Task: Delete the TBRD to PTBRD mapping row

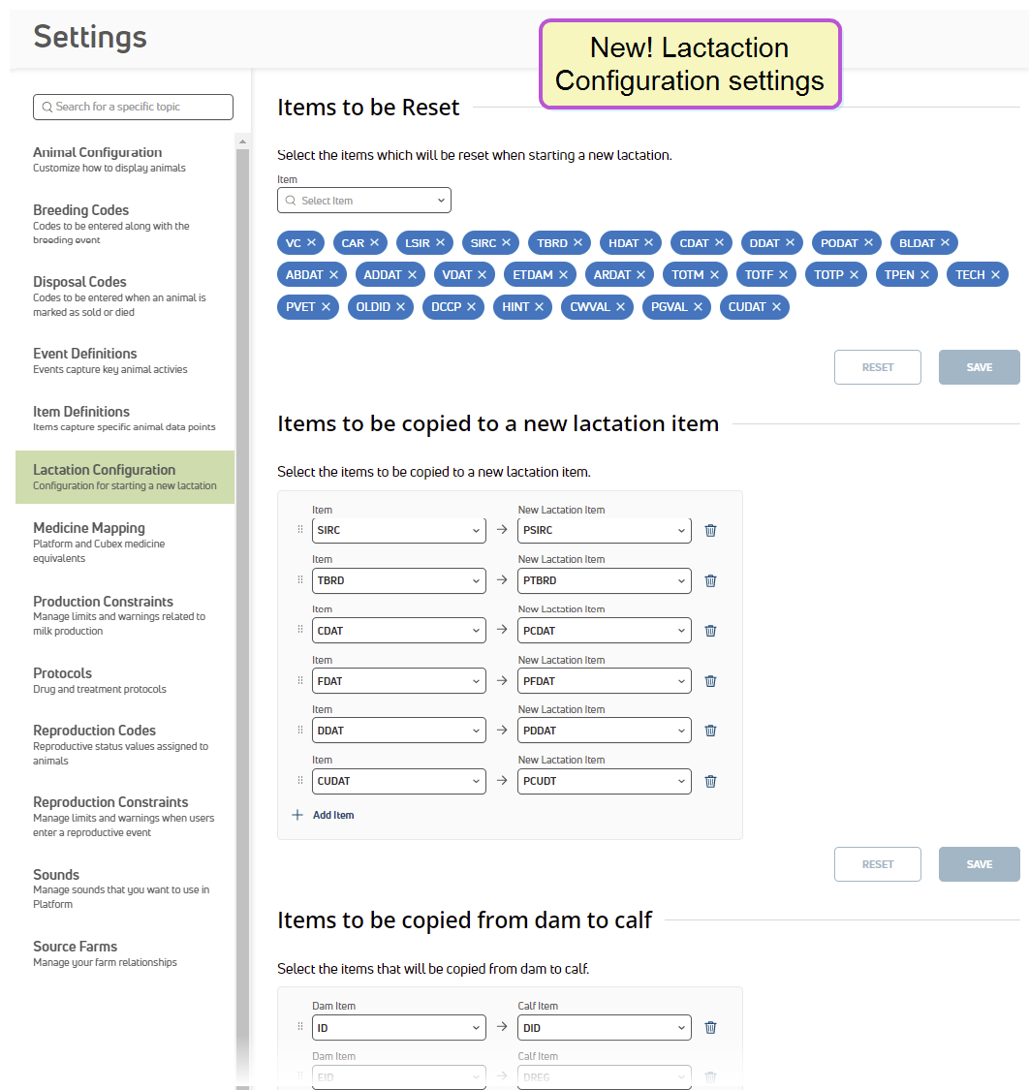Action: 710,580
